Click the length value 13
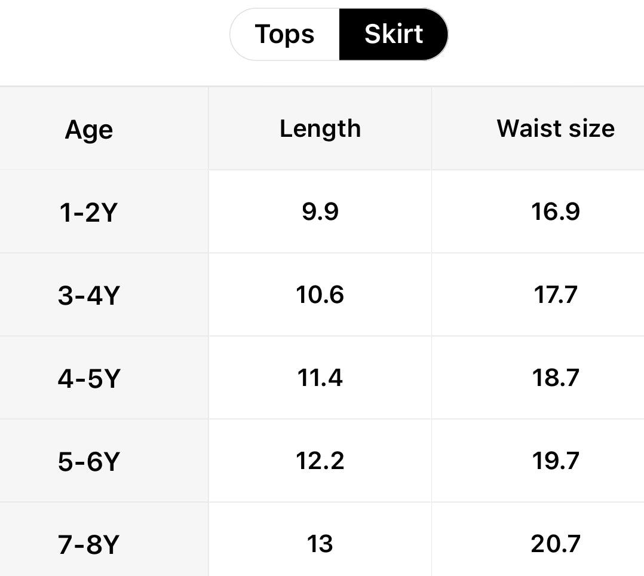Viewport: 644px width, 576px height. 320,544
